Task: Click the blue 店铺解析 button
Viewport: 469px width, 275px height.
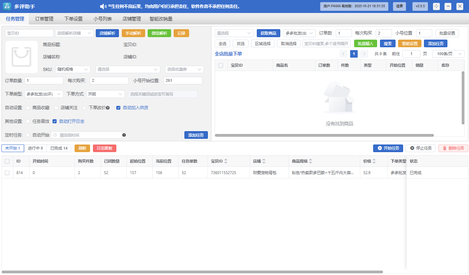Action: click(x=107, y=33)
